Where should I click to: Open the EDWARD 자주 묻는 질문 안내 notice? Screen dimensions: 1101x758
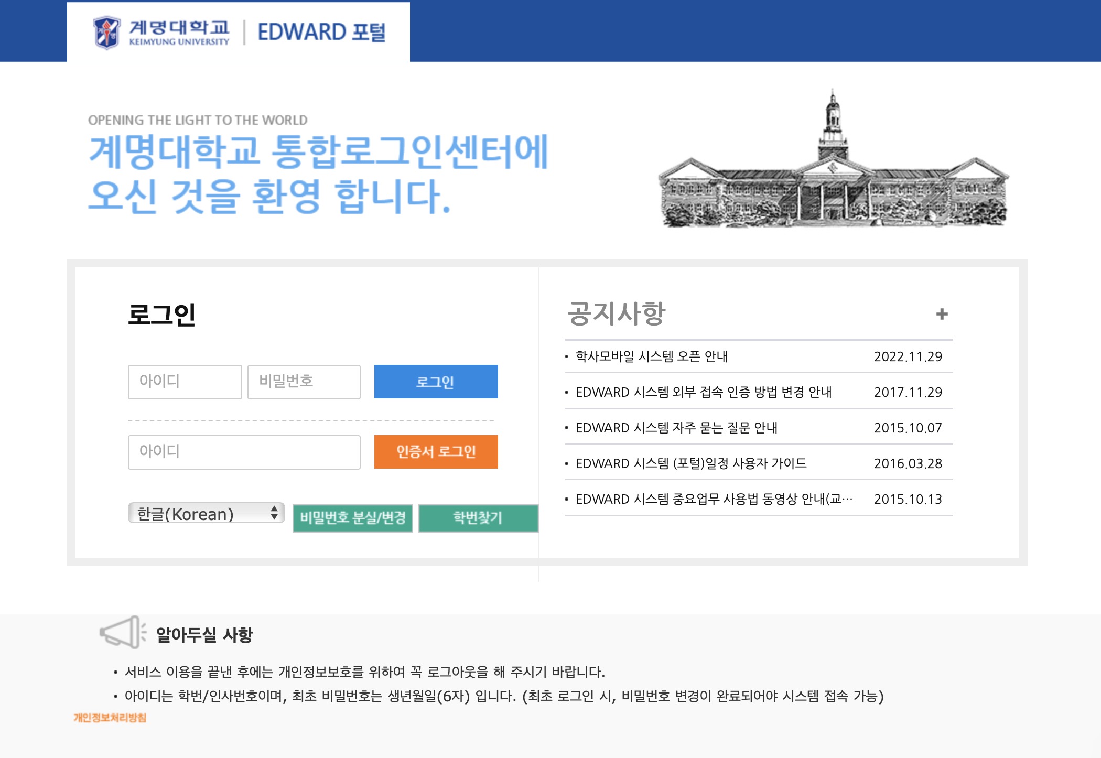pos(676,428)
